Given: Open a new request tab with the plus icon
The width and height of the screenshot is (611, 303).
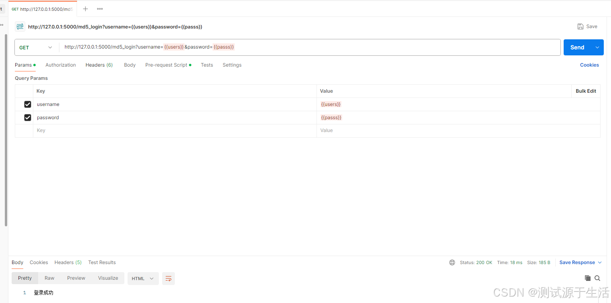Looking at the screenshot, I should click(85, 8).
